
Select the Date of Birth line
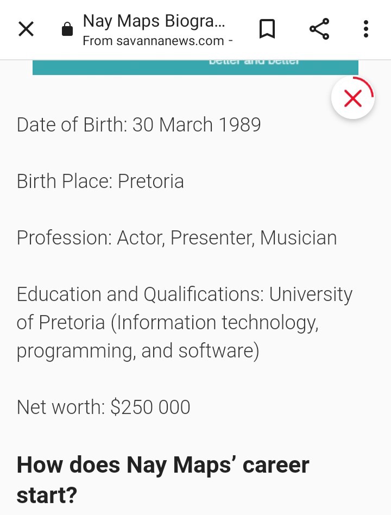point(138,125)
